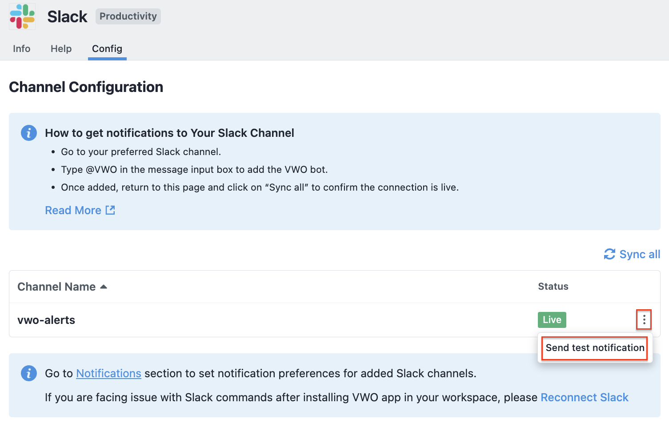This screenshot has width=669, height=427.
Task: Click the external link icon after Read More
Action: [110, 210]
